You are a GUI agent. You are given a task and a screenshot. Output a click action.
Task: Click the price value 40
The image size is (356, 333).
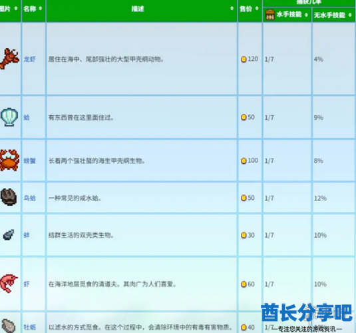tap(251, 327)
